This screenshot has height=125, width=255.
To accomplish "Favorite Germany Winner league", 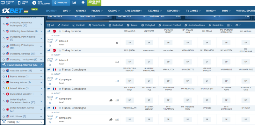I will click(x=4, y=82).
